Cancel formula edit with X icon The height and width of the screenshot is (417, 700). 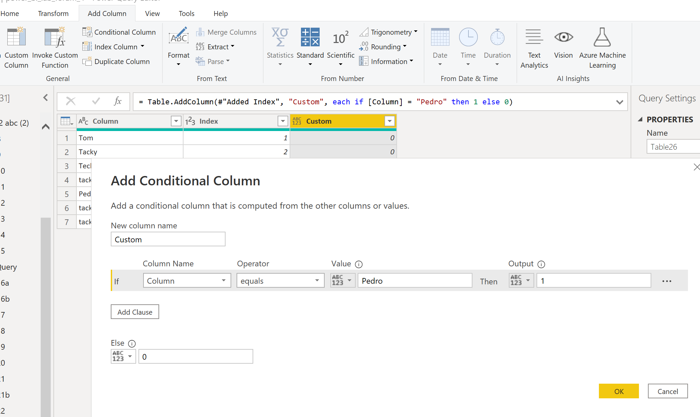point(71,101)
